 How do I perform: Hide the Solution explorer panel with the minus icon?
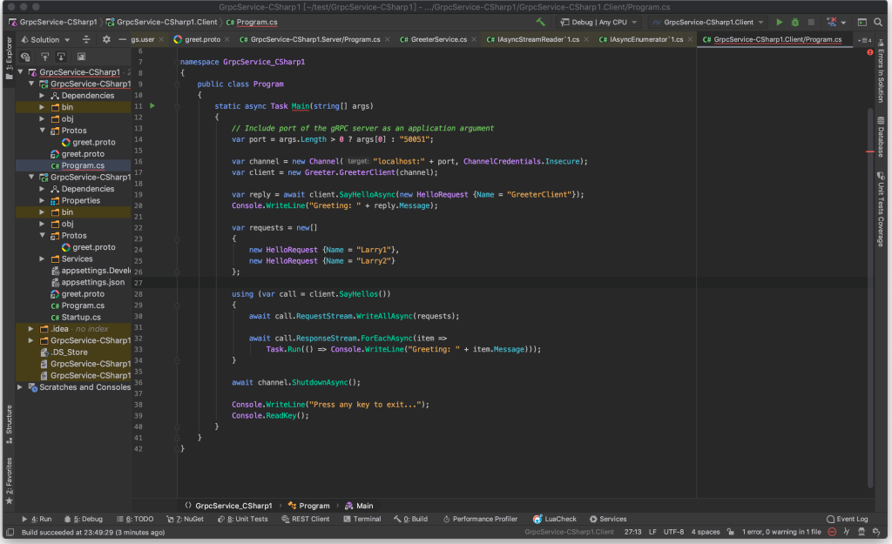pos(122,39)
